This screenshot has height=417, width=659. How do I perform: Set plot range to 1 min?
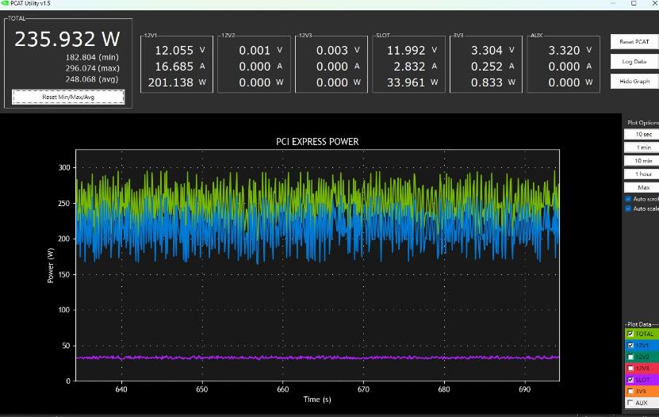[643, 147]
